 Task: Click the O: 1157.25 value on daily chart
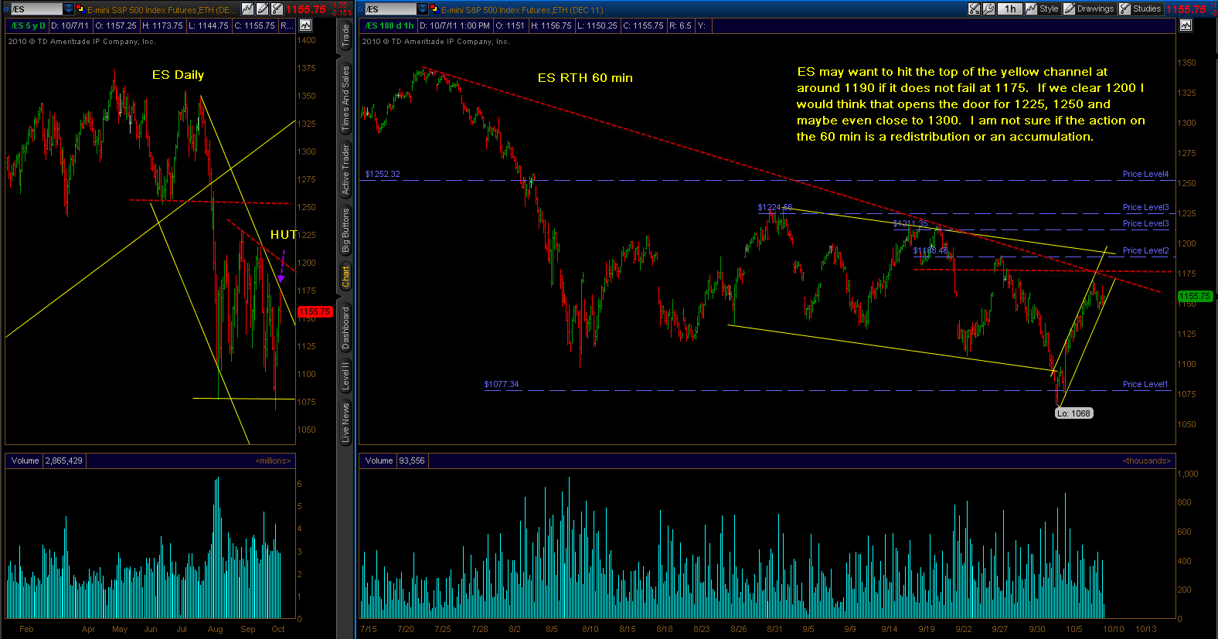click(x=116, y=25)
